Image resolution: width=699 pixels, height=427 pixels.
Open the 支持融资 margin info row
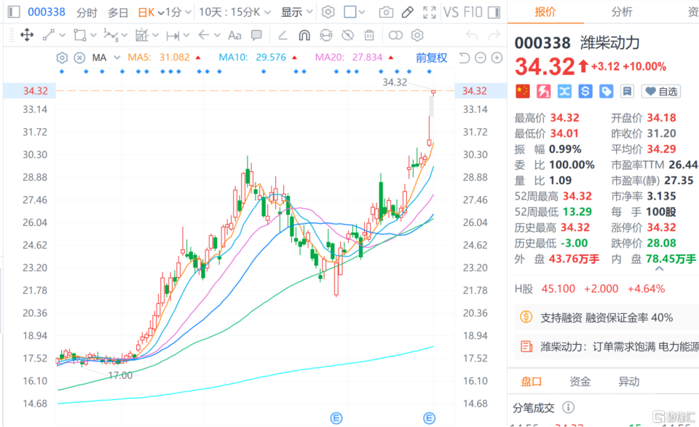(x=607, y=318)
